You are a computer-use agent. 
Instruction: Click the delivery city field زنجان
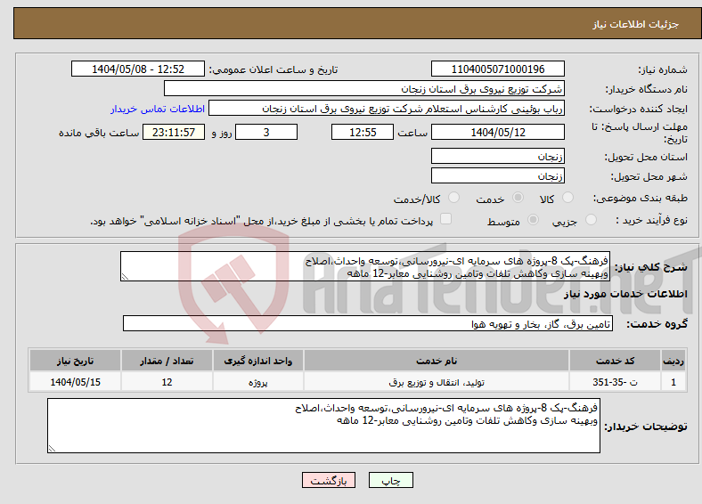click(x=497, y=175)
